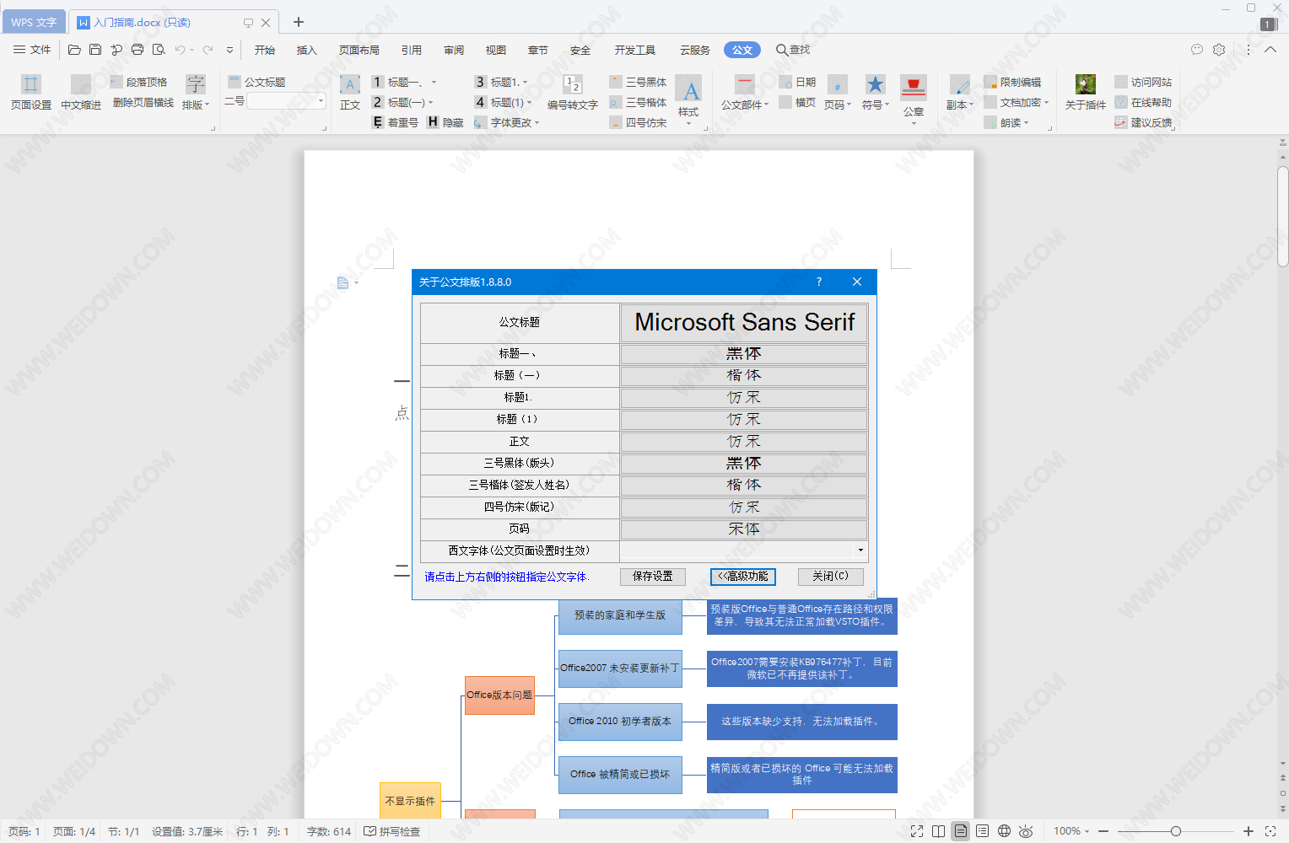The height and width of the screenshot is (843, 1289).
Task: Click the help question mark in dialog title
Action: [818, 282]
